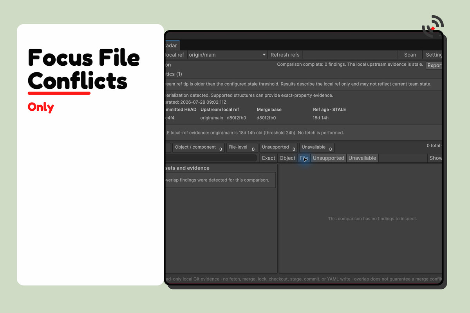Click the Show button at the filter row's end
This screenshot has height=313, width=470.
click(435, 158)
